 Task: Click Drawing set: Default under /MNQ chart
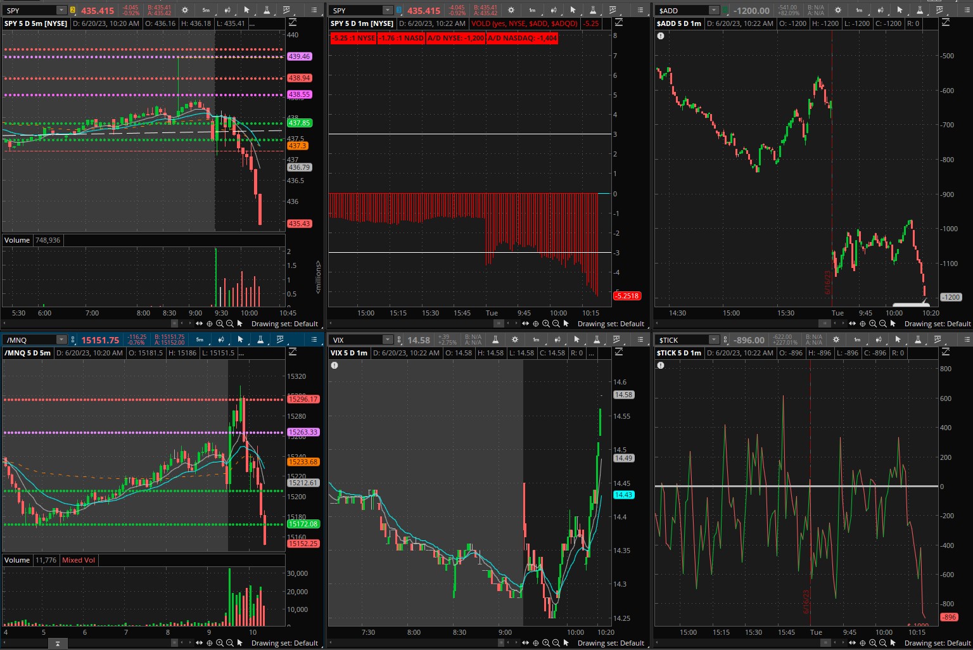[284, 643]
